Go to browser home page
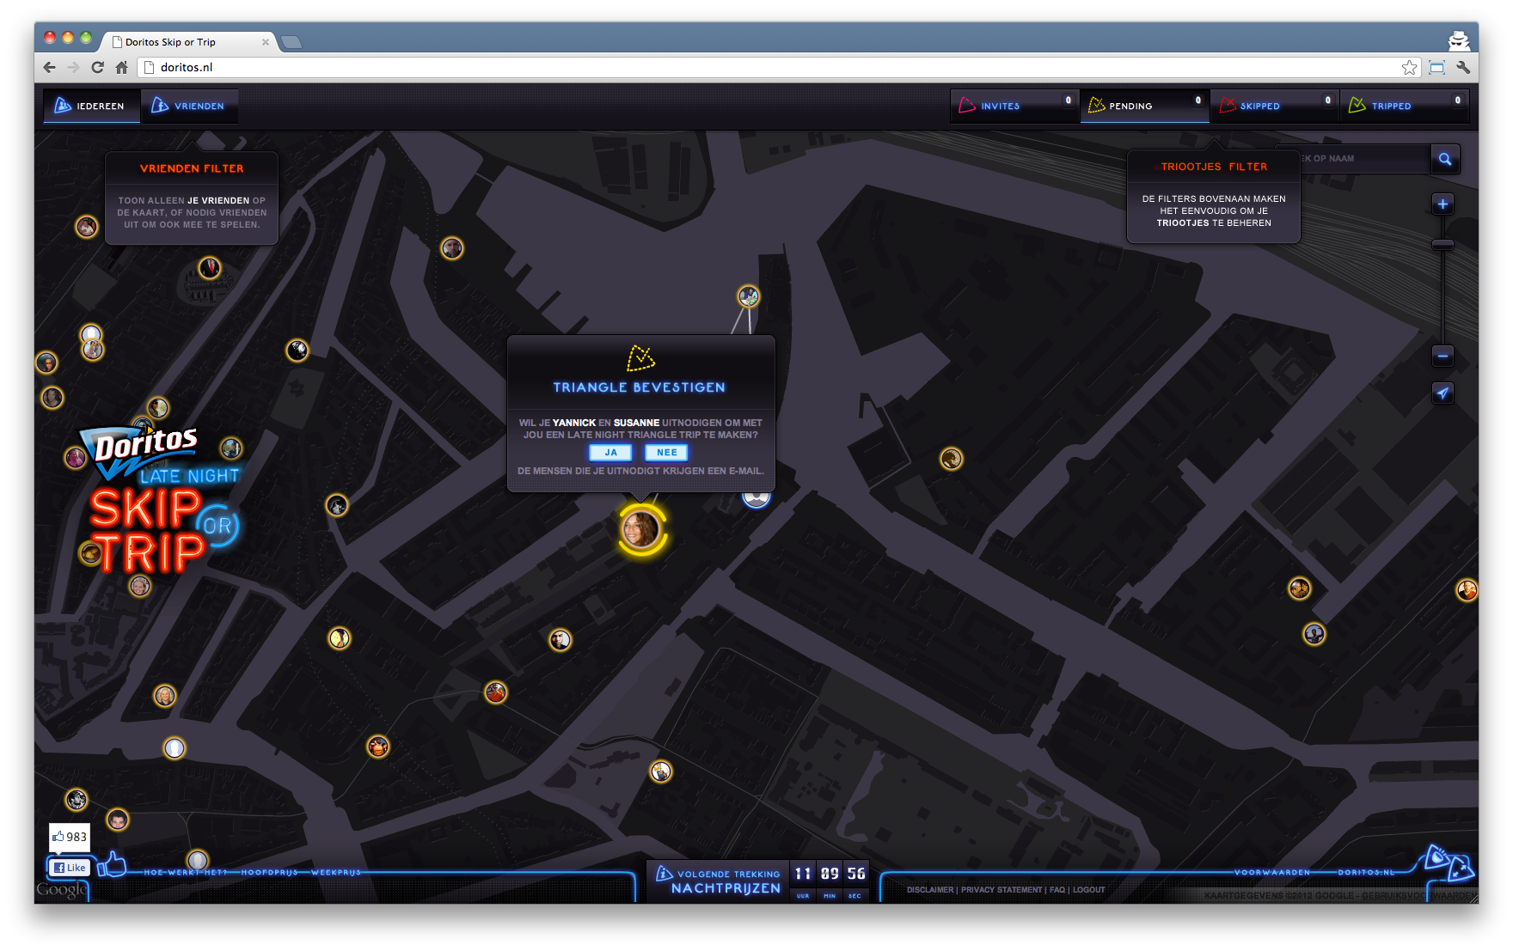The height and width of the screenshot is (951, 1513). click(x=122, y=67)
